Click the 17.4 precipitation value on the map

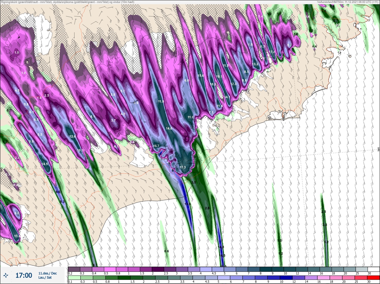tap(272, 52)
